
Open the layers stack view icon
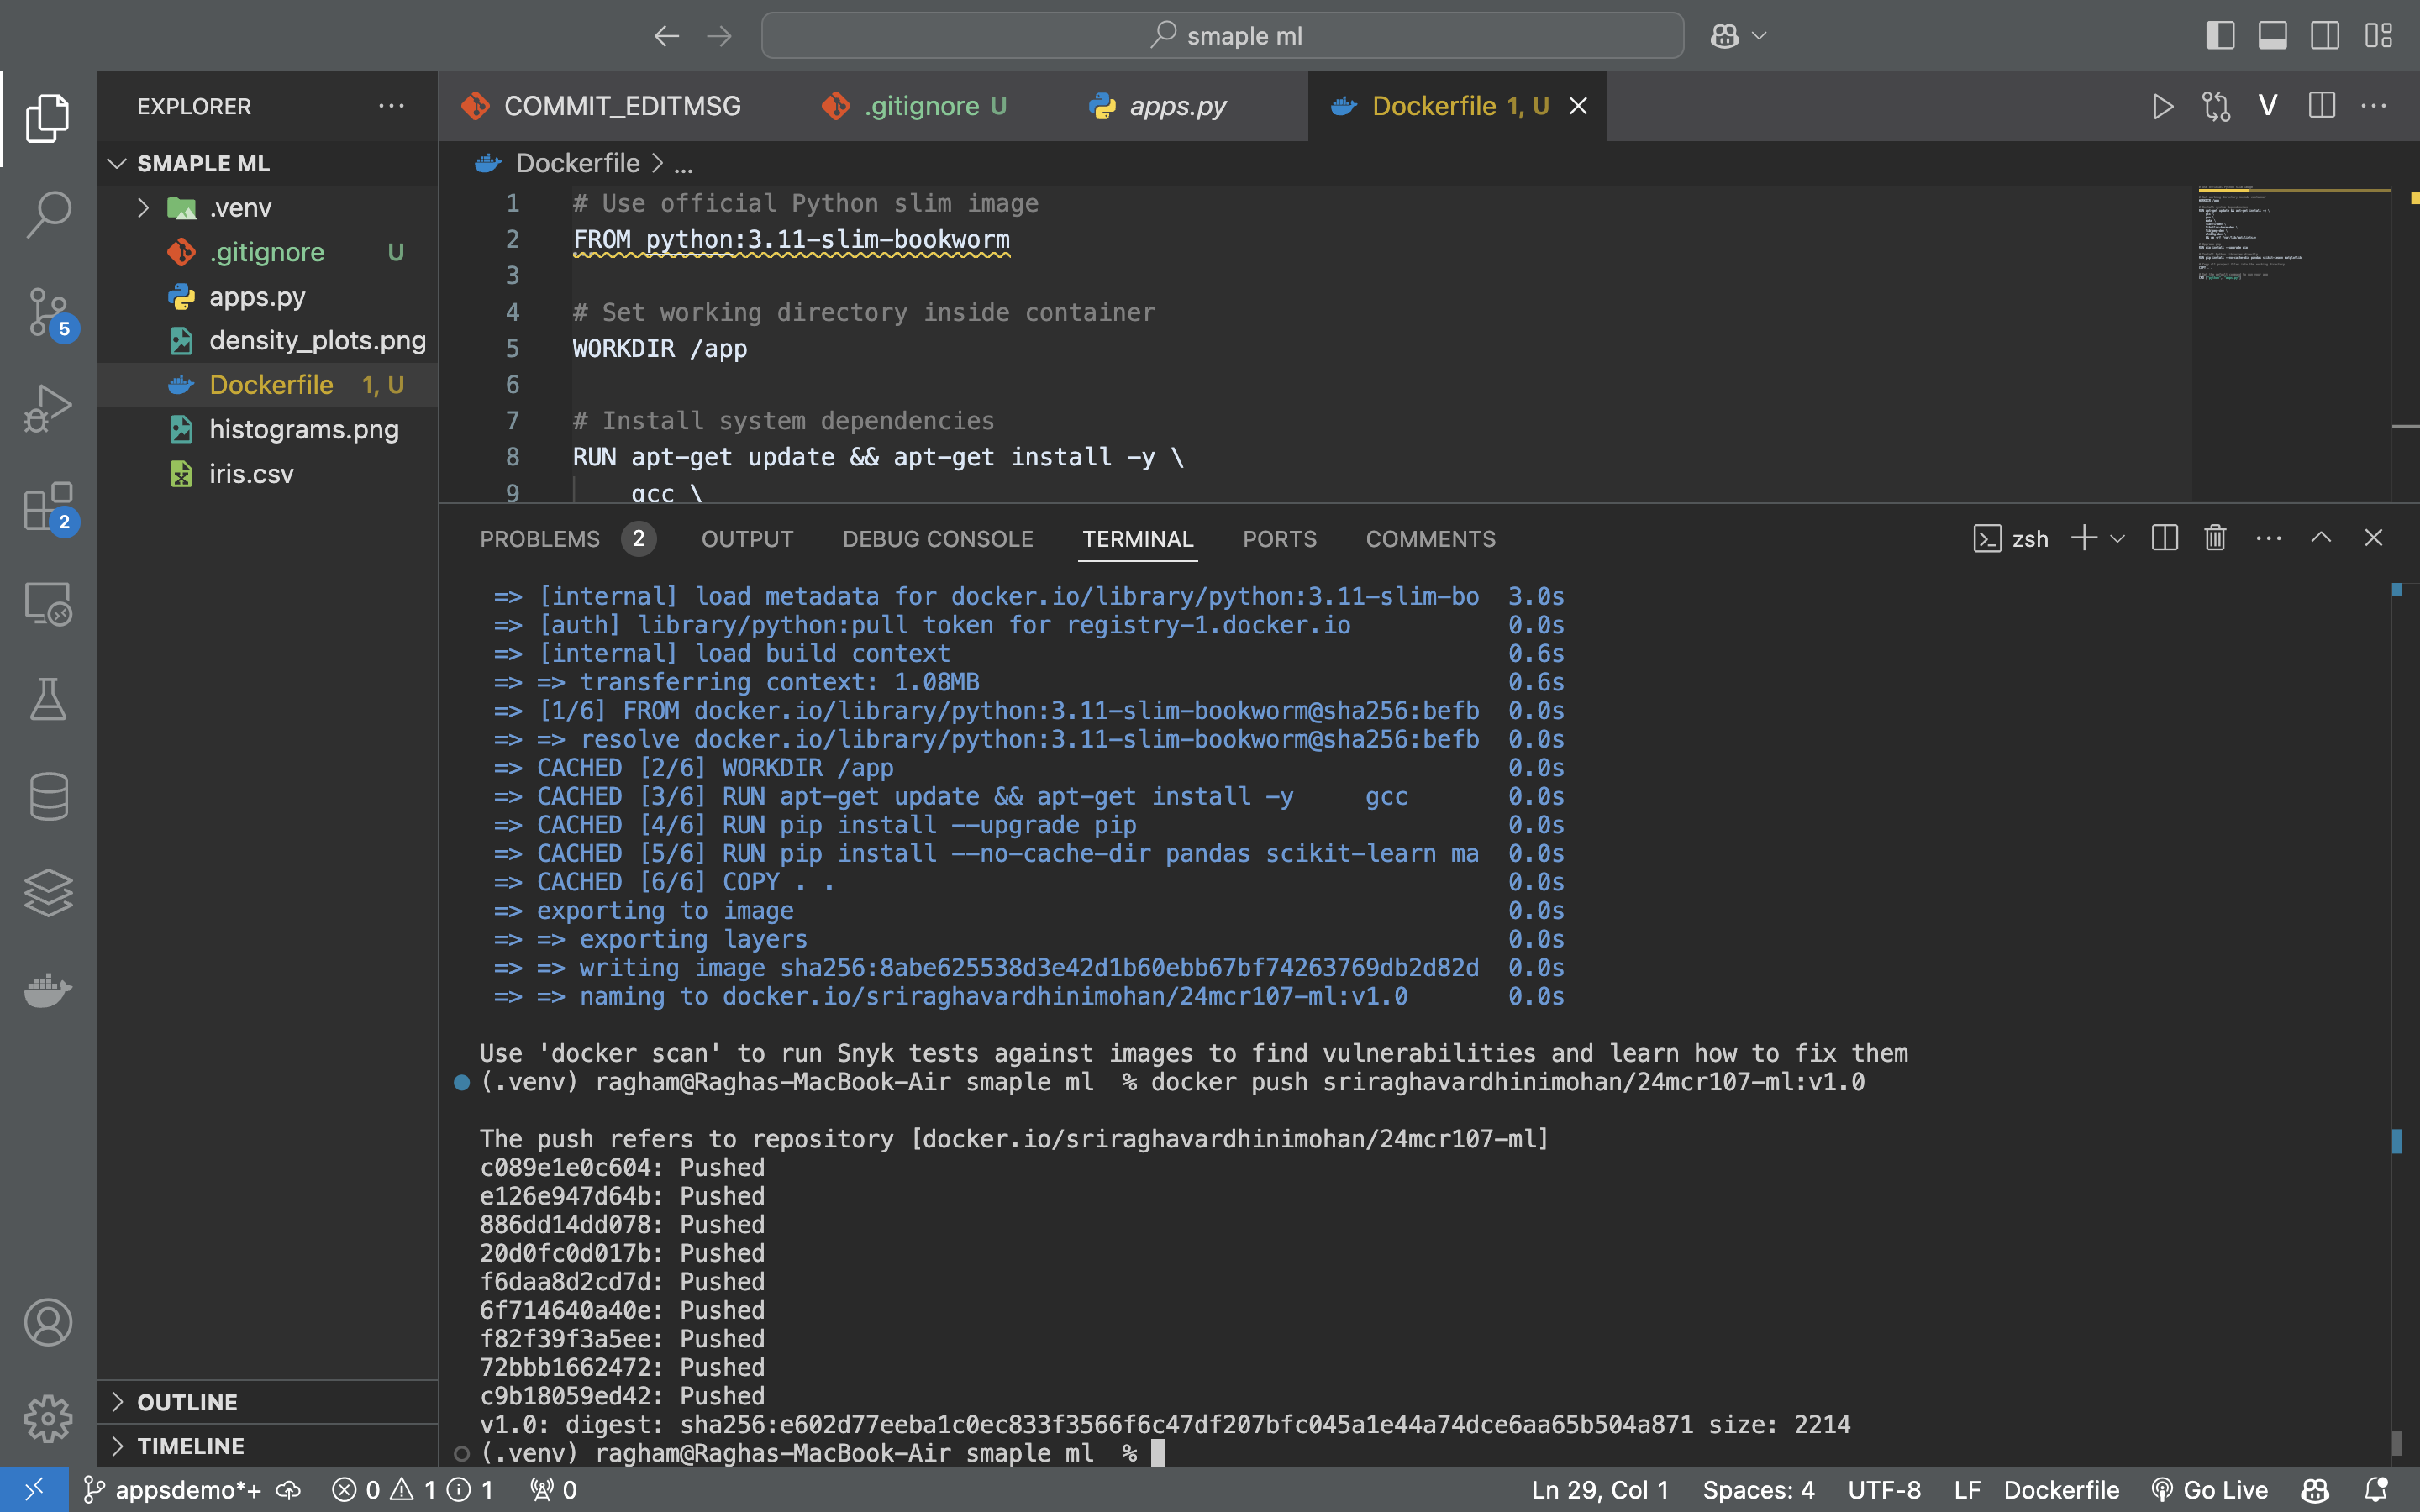coord(48,893)
